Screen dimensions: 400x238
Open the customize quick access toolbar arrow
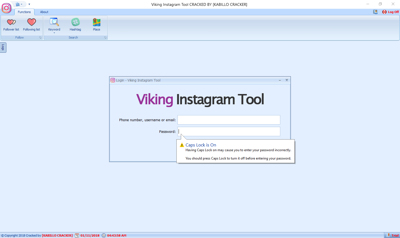point(29,4)
